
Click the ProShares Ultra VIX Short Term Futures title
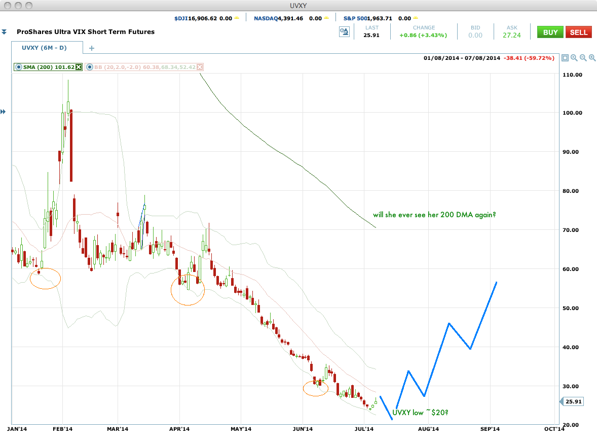point(86,31)
